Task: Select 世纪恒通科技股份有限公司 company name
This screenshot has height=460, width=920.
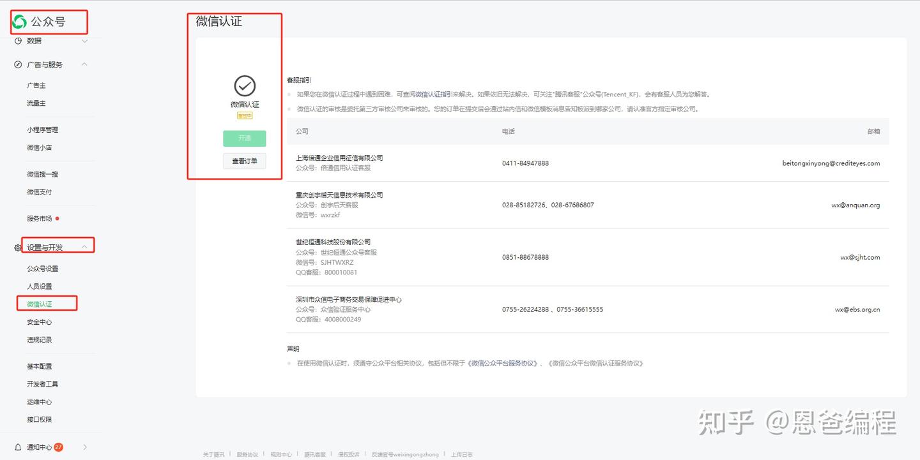Action: [333, 242]
